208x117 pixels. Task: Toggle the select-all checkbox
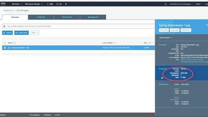[5, 43]
